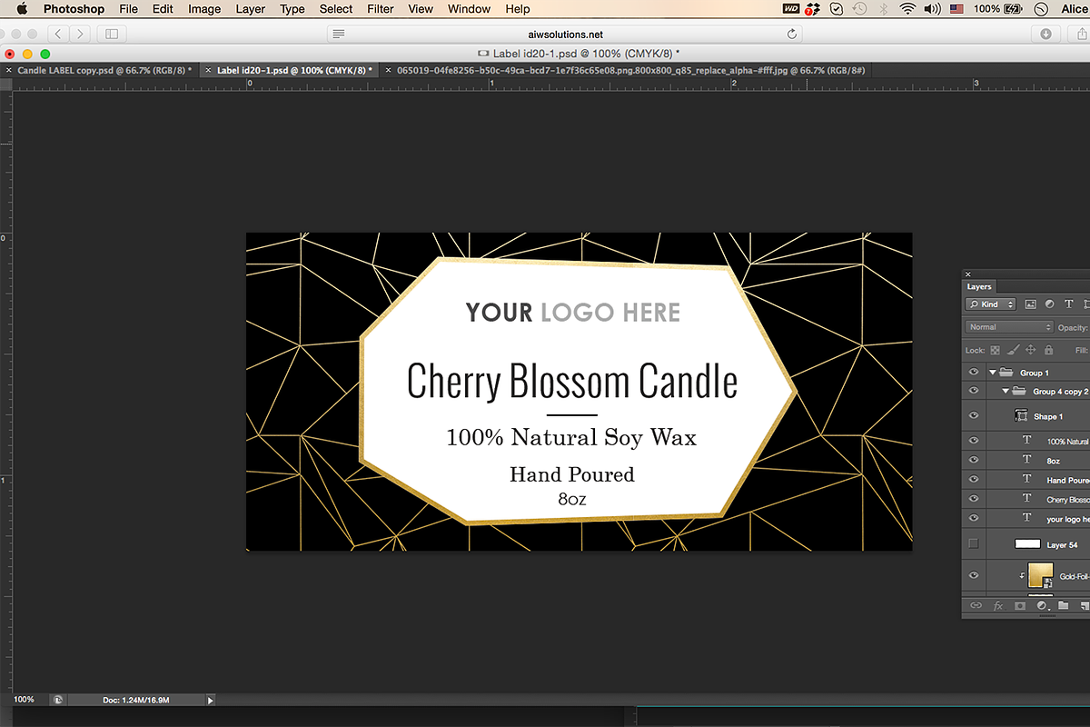Open the Normal blend mode dropdown
This screenshot has height=727, width=1090.
1009,327
